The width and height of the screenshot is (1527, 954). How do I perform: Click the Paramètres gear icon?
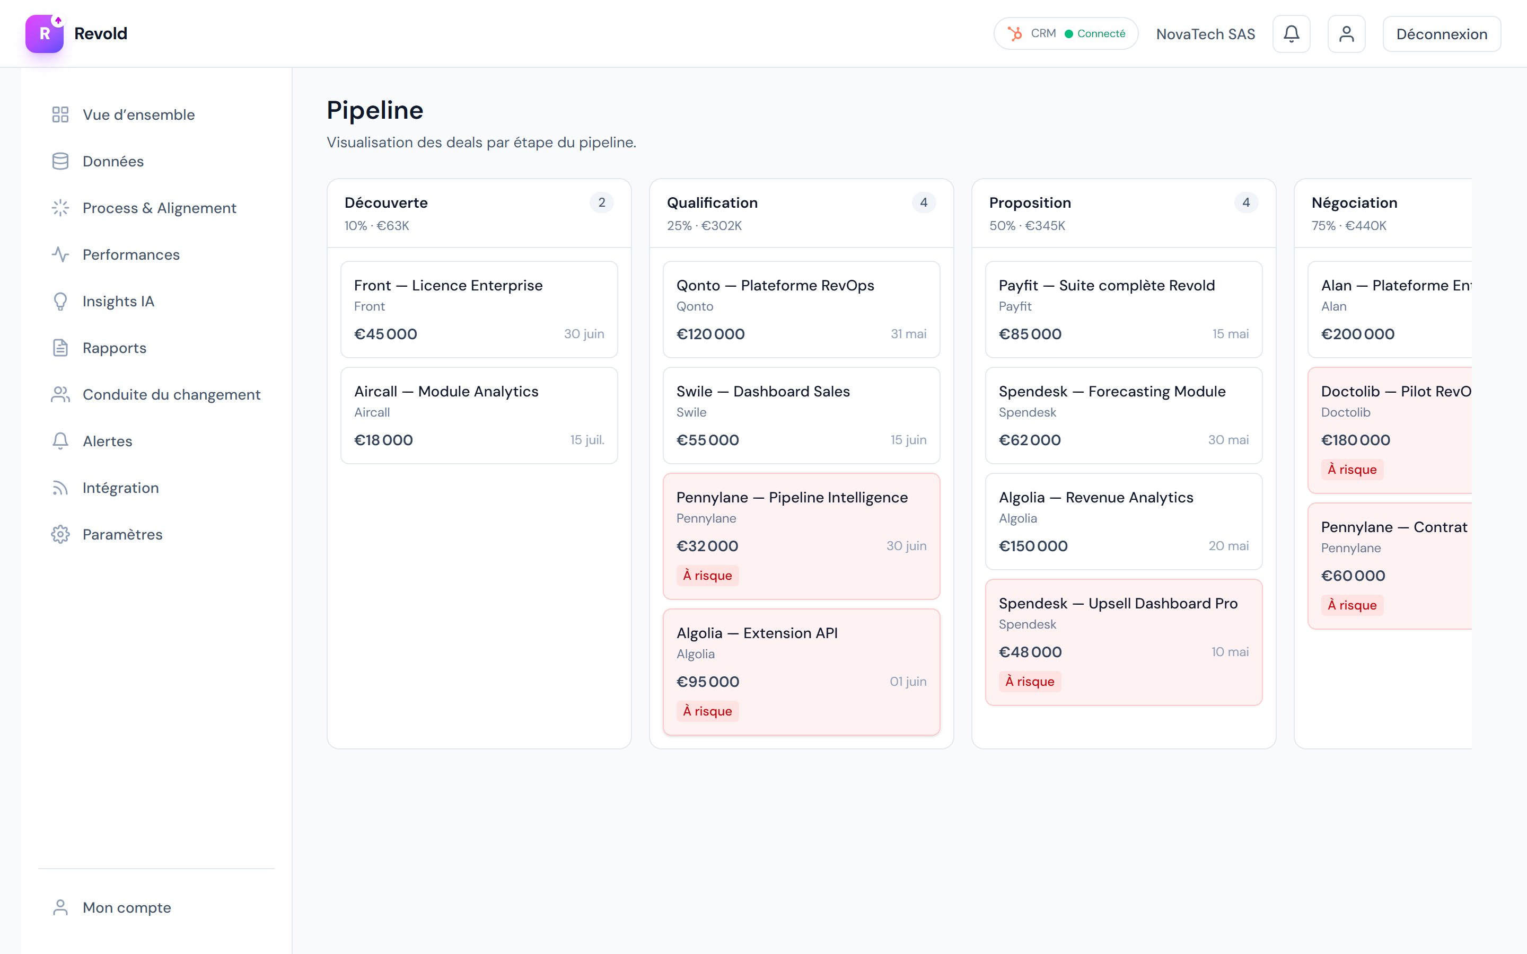60,534
